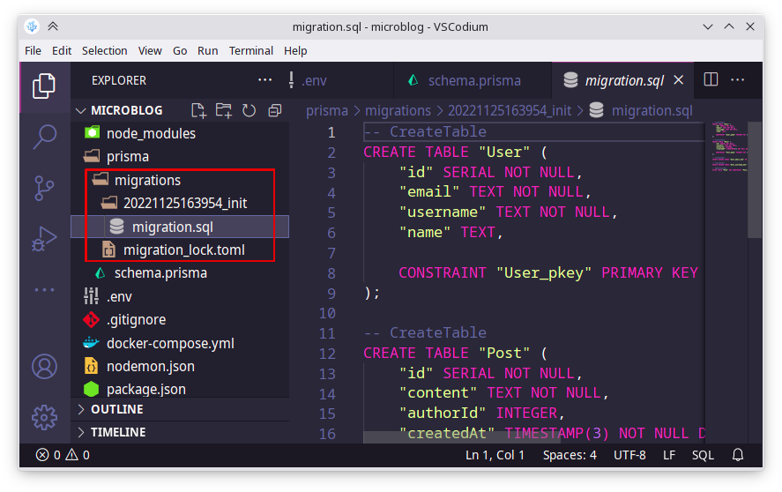Open migration.sql in the file tree

pos(180,227)
